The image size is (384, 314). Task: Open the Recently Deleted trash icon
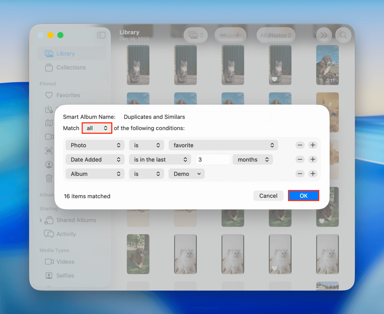pos(49,178)
